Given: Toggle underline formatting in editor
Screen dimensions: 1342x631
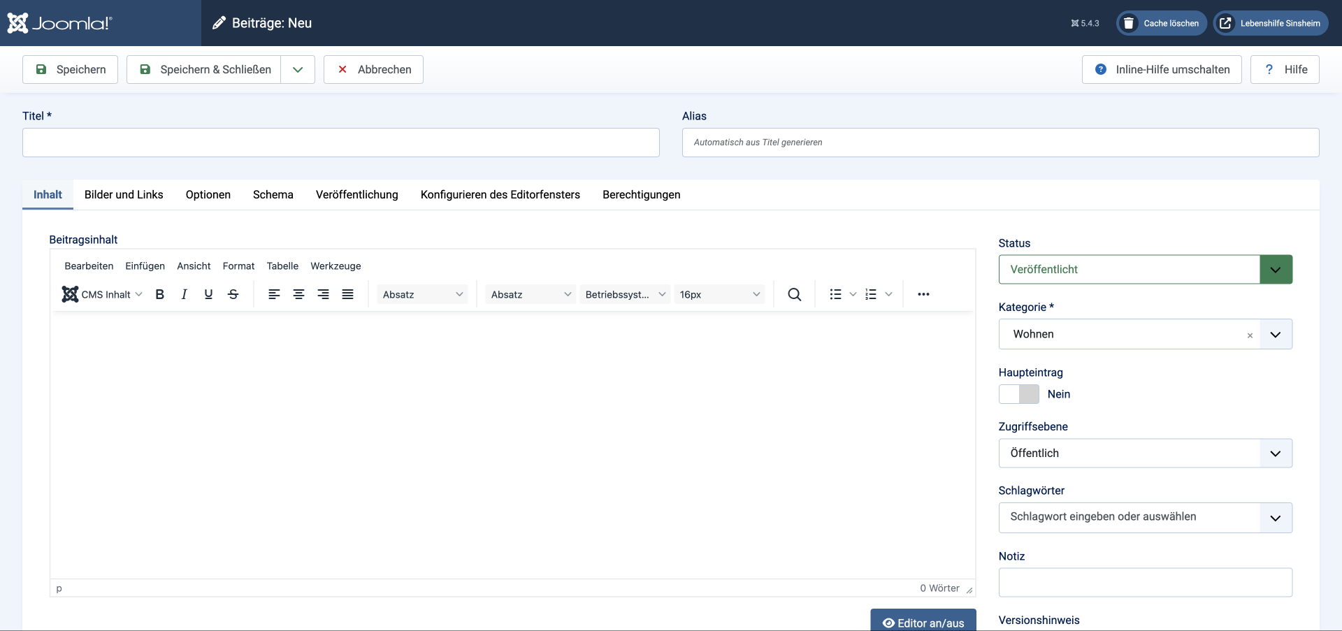Looking at the screenshot, I should click(x=208, y=294).
